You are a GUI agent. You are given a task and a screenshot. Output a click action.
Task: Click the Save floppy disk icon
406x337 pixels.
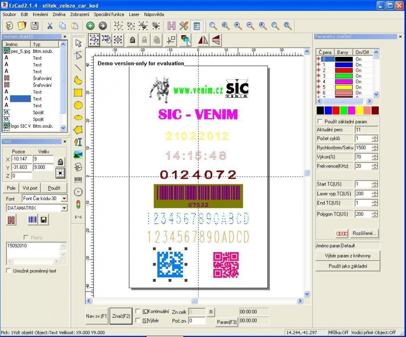click(x=35, y=26)
